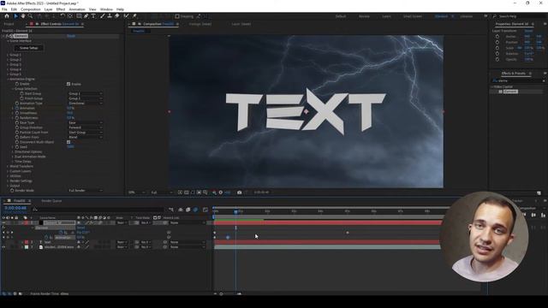Click the viewer resolution Full dropdown

(x=161, y=192)
